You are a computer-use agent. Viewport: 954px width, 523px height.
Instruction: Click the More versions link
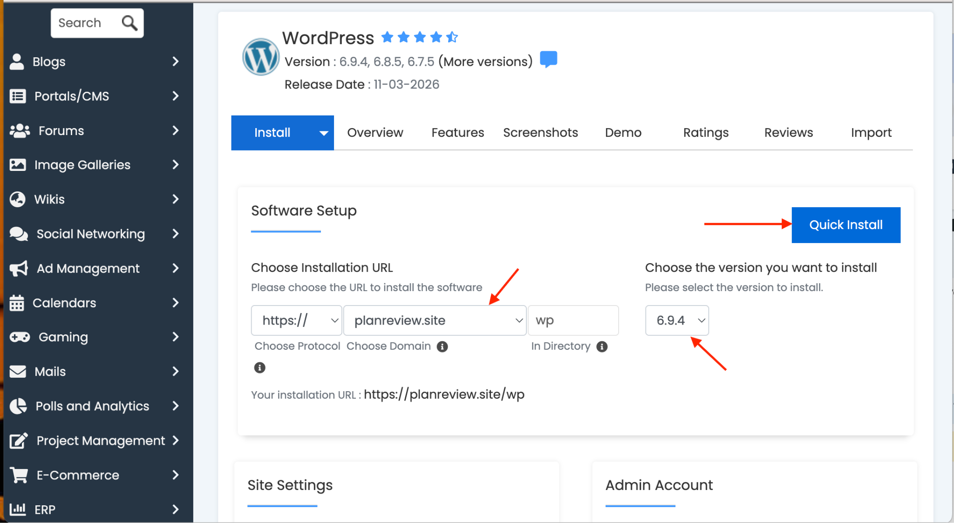[485, 61]
